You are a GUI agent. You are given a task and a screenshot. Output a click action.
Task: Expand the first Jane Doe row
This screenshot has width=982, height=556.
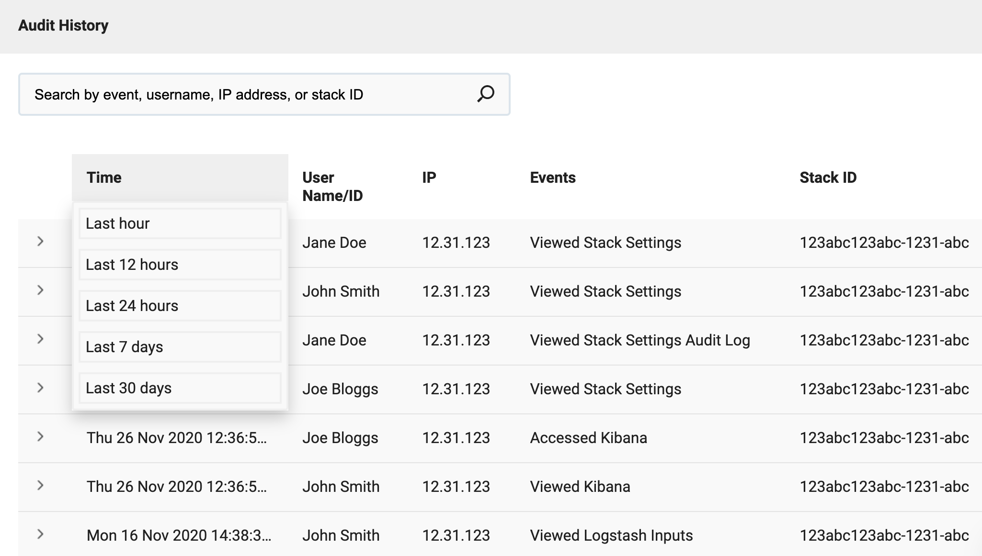click(x=41, y=242)
